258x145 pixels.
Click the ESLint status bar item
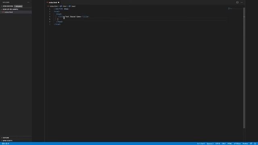click(237, 143)
